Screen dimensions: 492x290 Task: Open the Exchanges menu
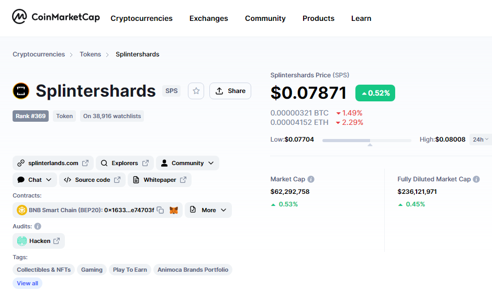209,18
